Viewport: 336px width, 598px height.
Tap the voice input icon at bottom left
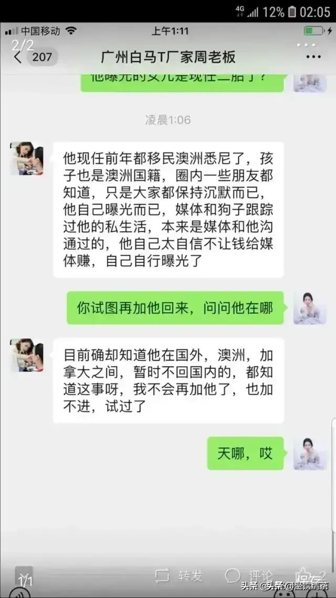pos(17,592)
